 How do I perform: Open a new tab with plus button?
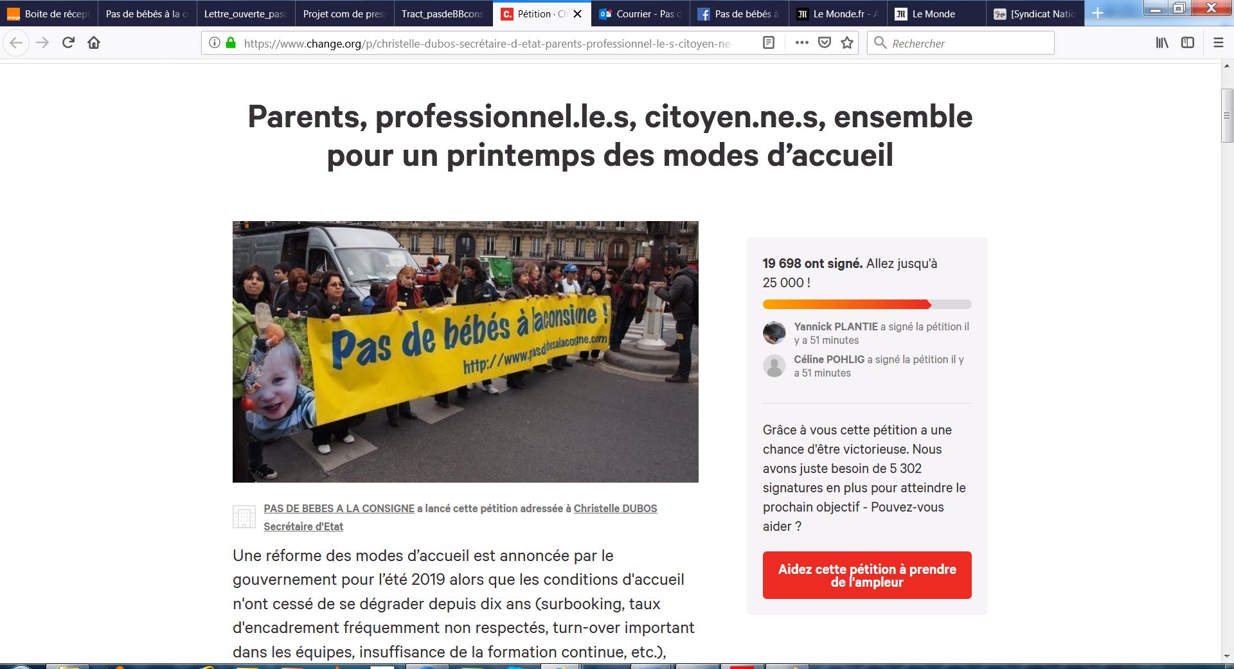(x=1098, y=13)
